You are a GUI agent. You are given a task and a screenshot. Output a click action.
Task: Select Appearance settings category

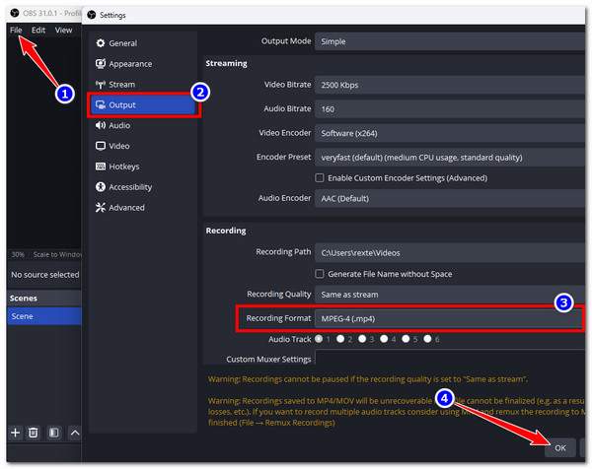[143, 64]
